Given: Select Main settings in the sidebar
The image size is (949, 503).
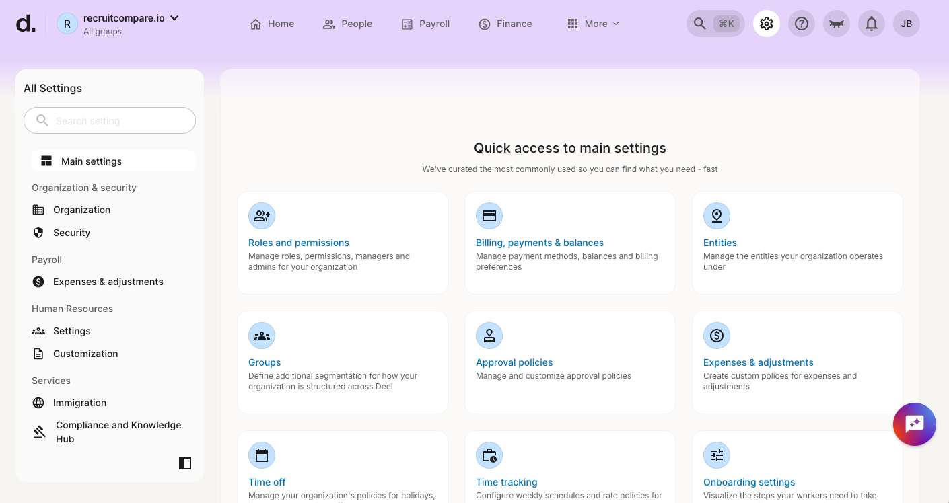Looking at the screenshot, I should click(114, 161).
